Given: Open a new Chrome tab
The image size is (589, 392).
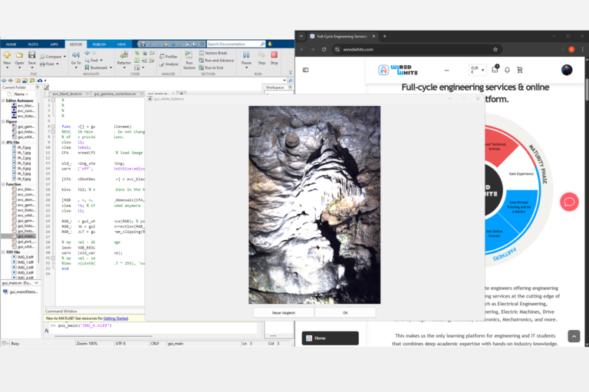Looking at the screenshot, I should point(385,37).
